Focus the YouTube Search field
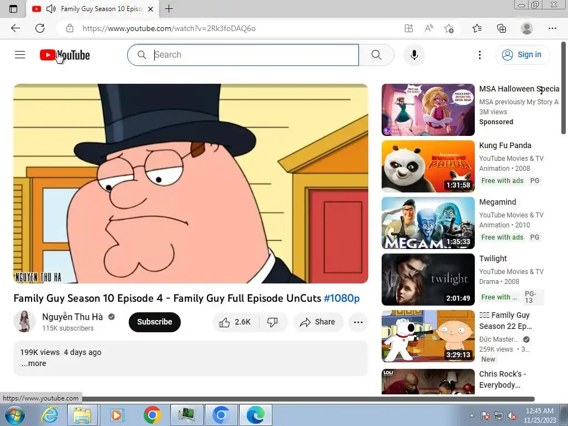This screenshot has width=568, height=426. (243, 55)
